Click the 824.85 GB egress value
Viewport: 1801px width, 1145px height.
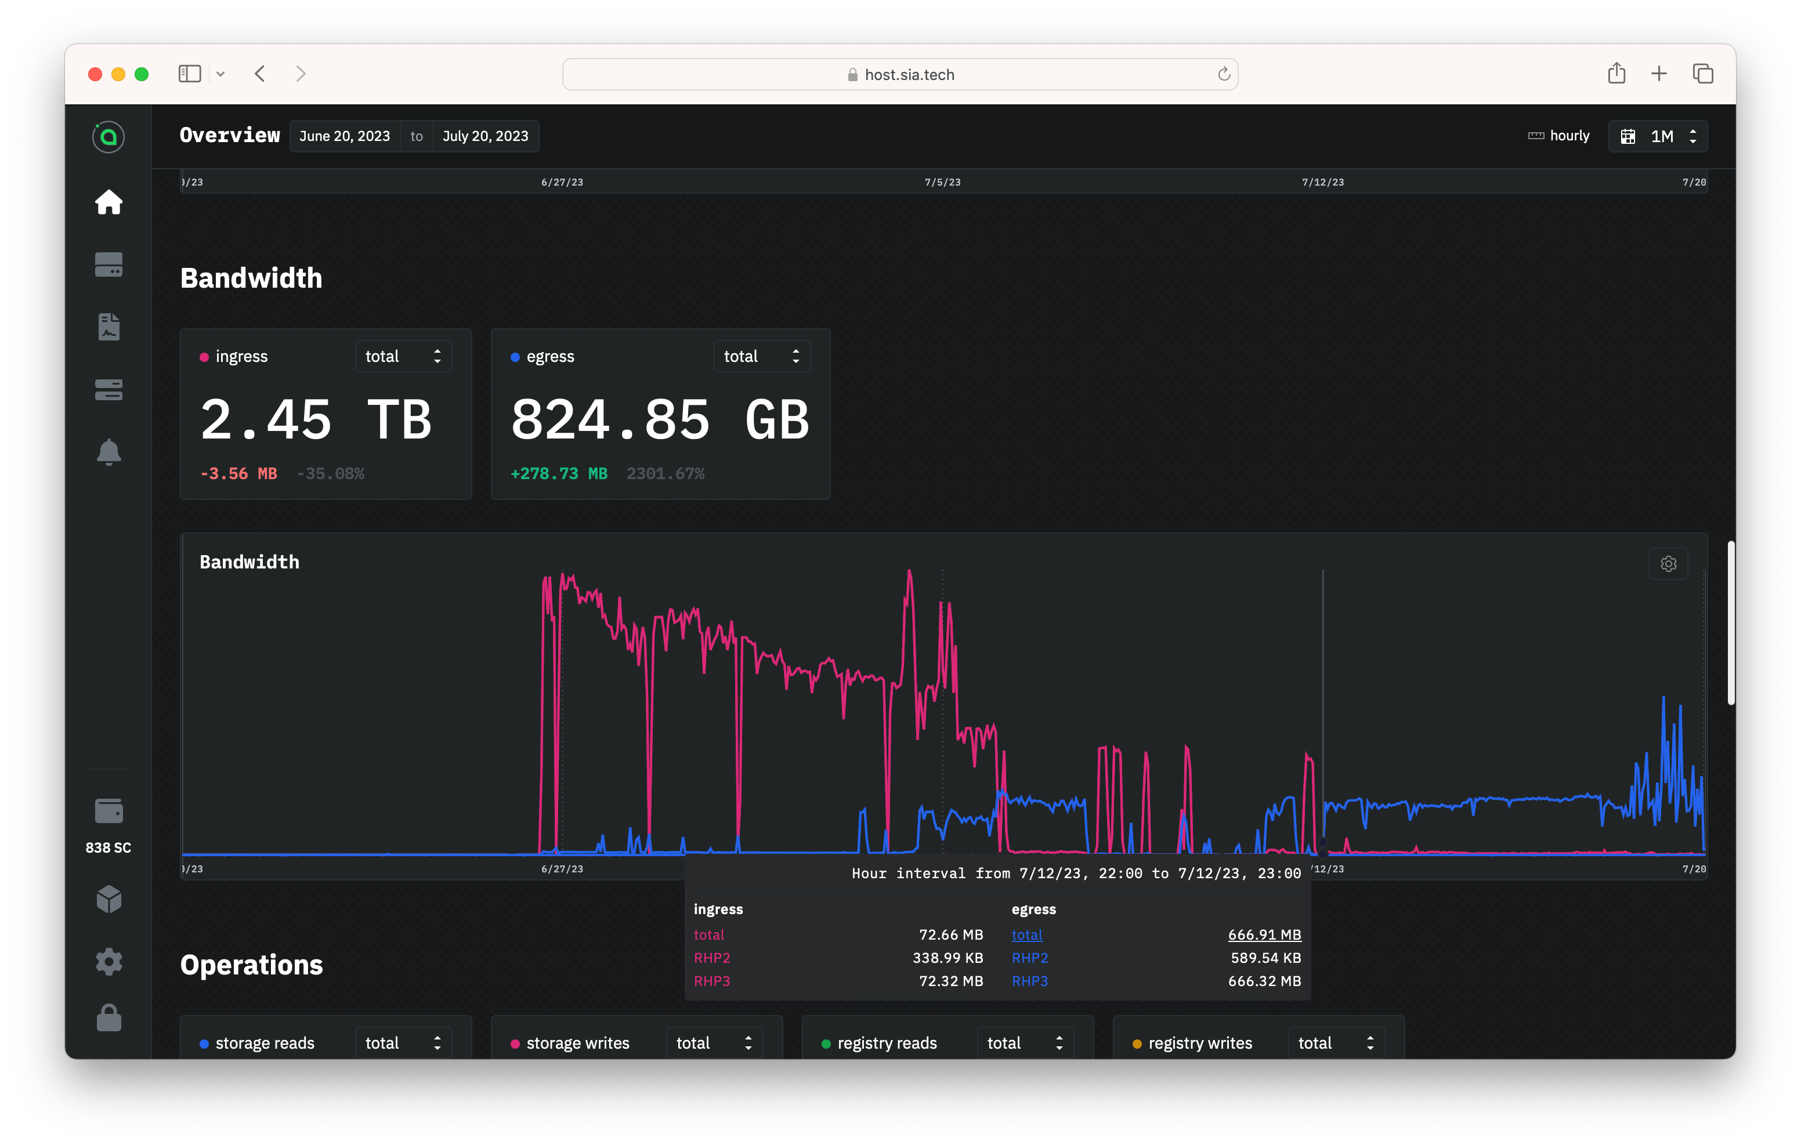click(x=660, y=419)
